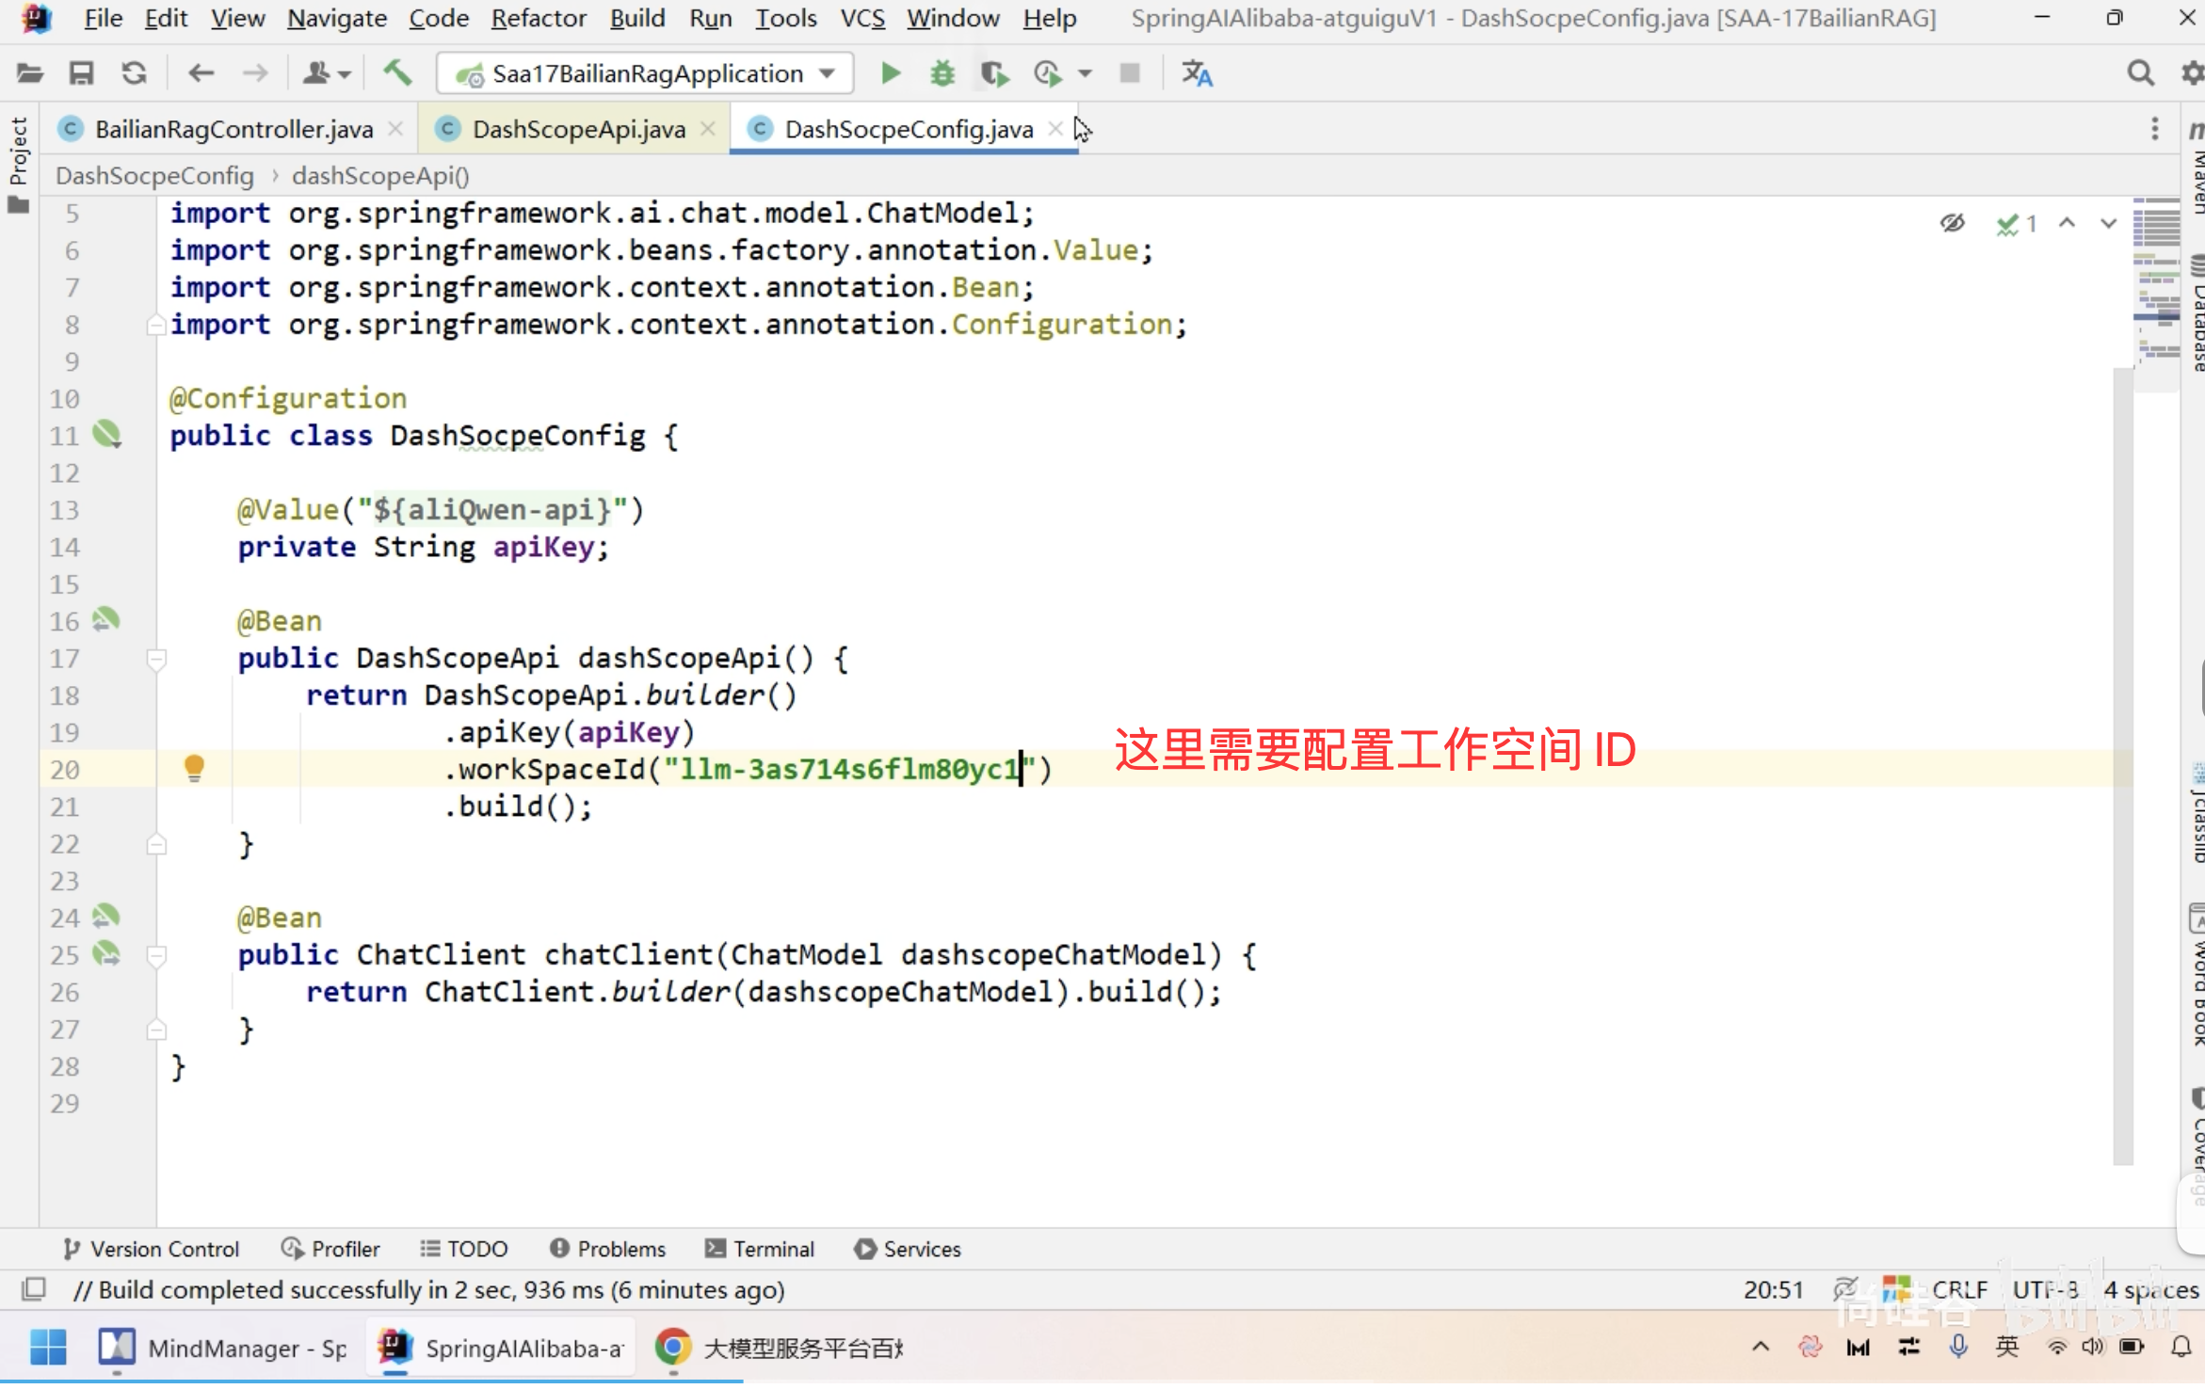Click the Build project hammer icon

click(x=397, y=73)
